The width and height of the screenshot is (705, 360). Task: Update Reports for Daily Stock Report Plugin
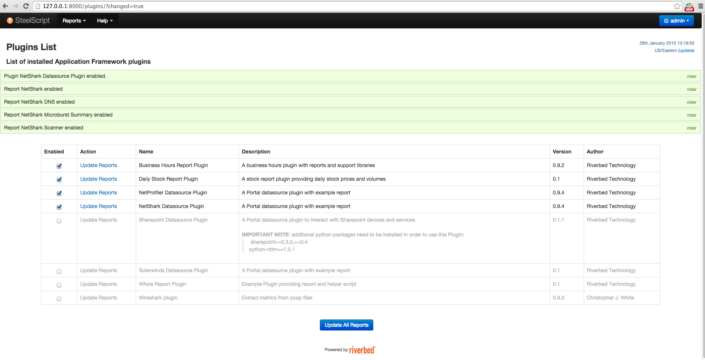pos(99,179)
